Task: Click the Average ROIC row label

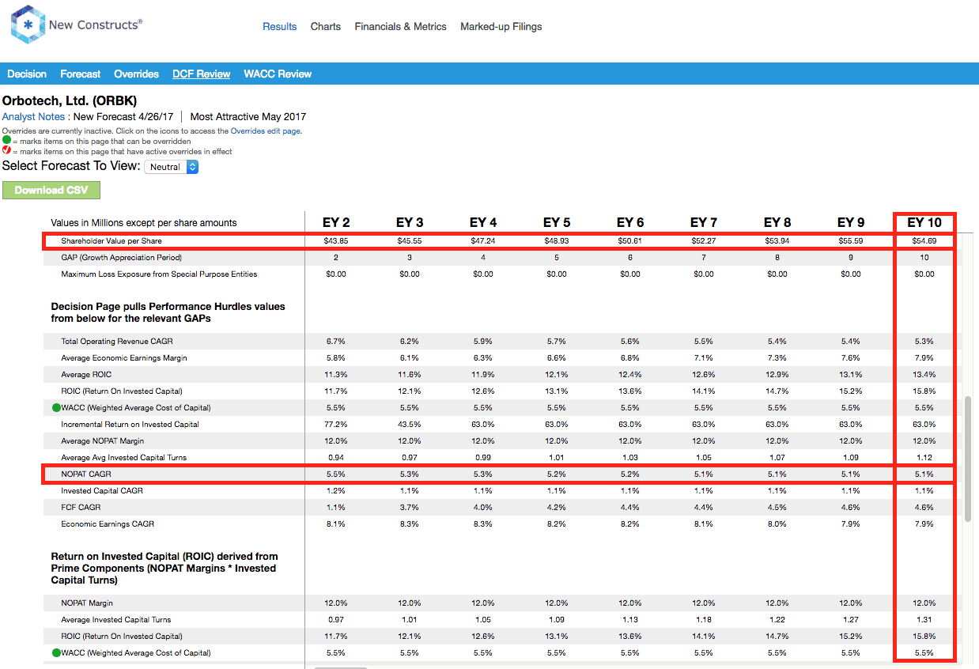Action: coord(85,374)
